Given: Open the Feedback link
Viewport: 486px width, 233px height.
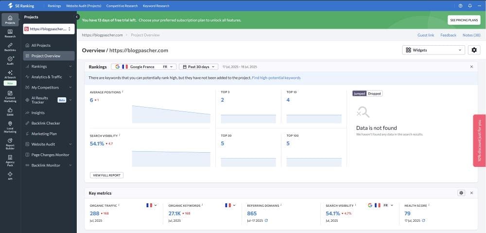Looking at the screenshot, I should point(448,35).
